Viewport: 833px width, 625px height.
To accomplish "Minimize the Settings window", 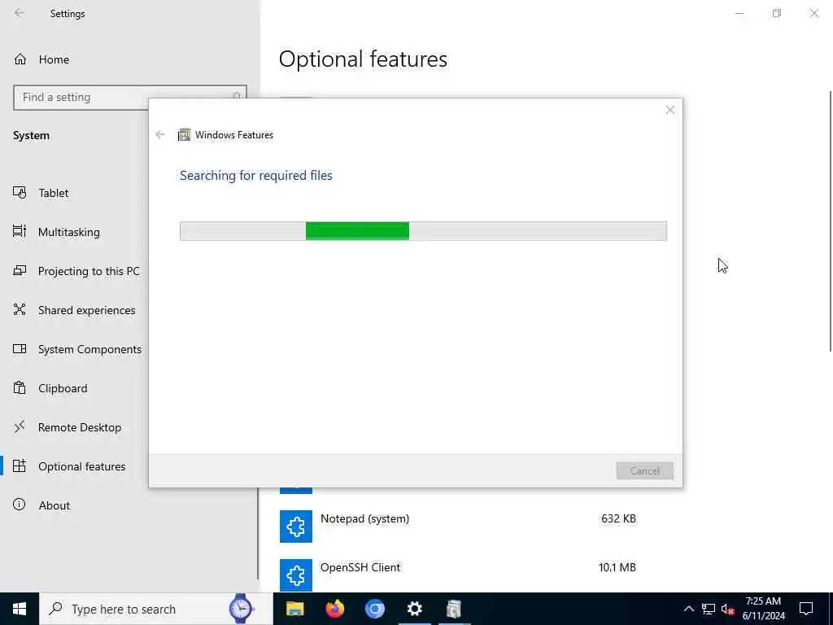I will coord(739,13).
